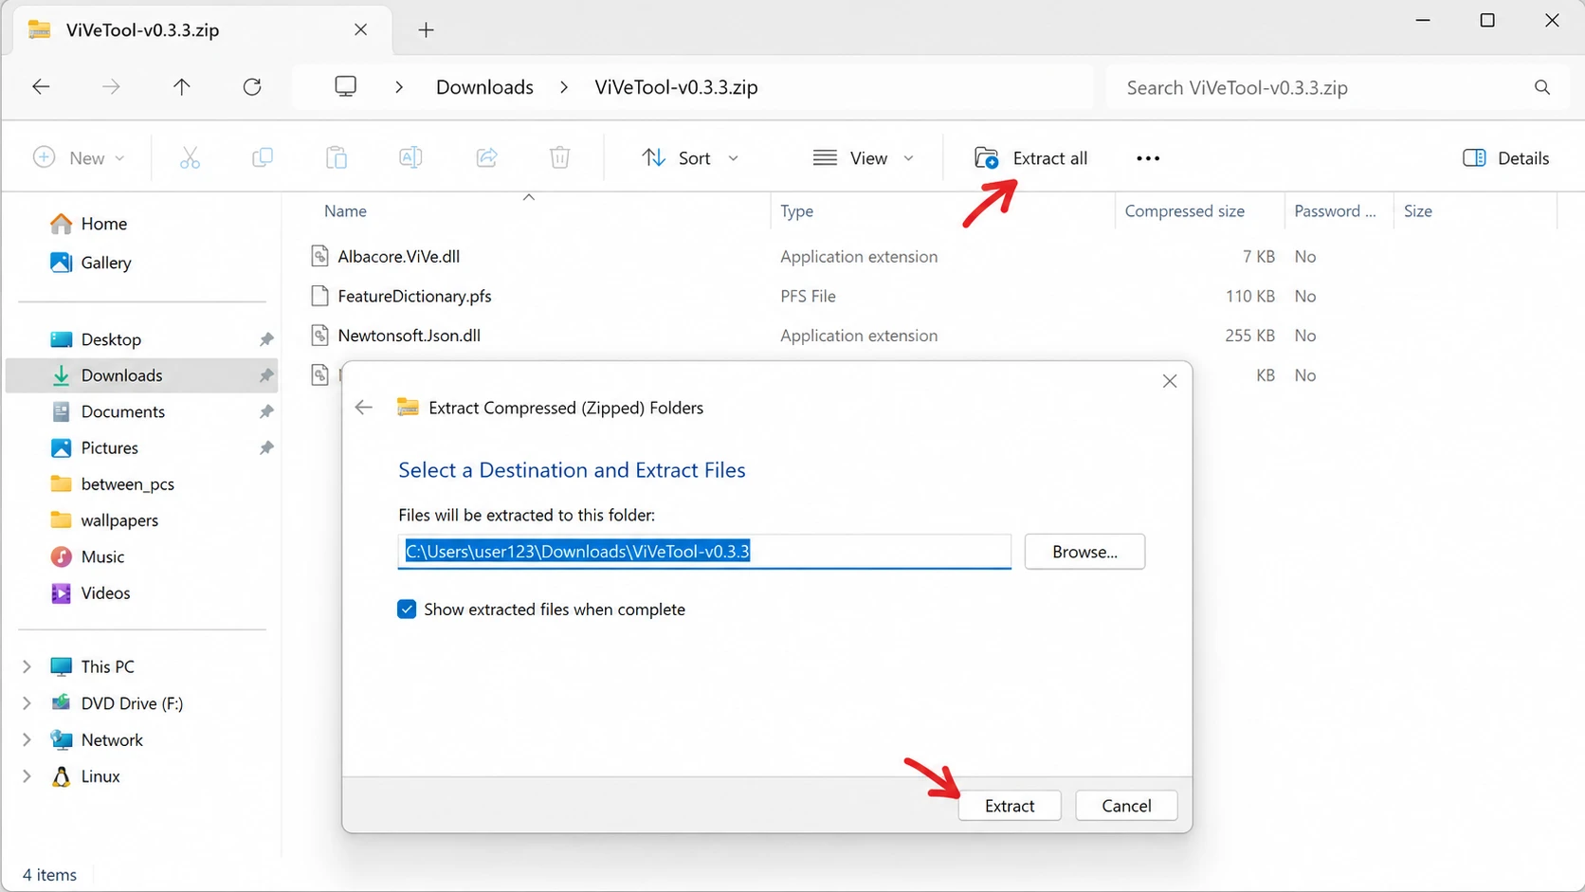1585x892 pixels.
Task: Click the Paste clipboard icon
Action: pyautogui.click(x=337, y=158)
